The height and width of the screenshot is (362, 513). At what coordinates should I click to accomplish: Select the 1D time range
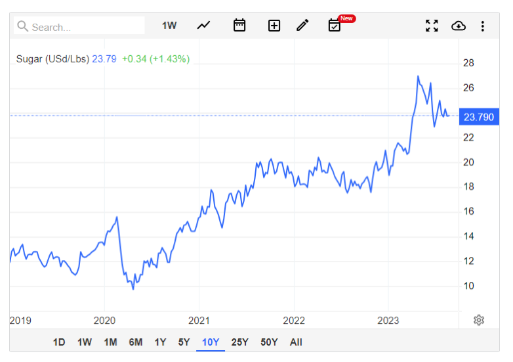pyautogui.click(x=59, y=342)
